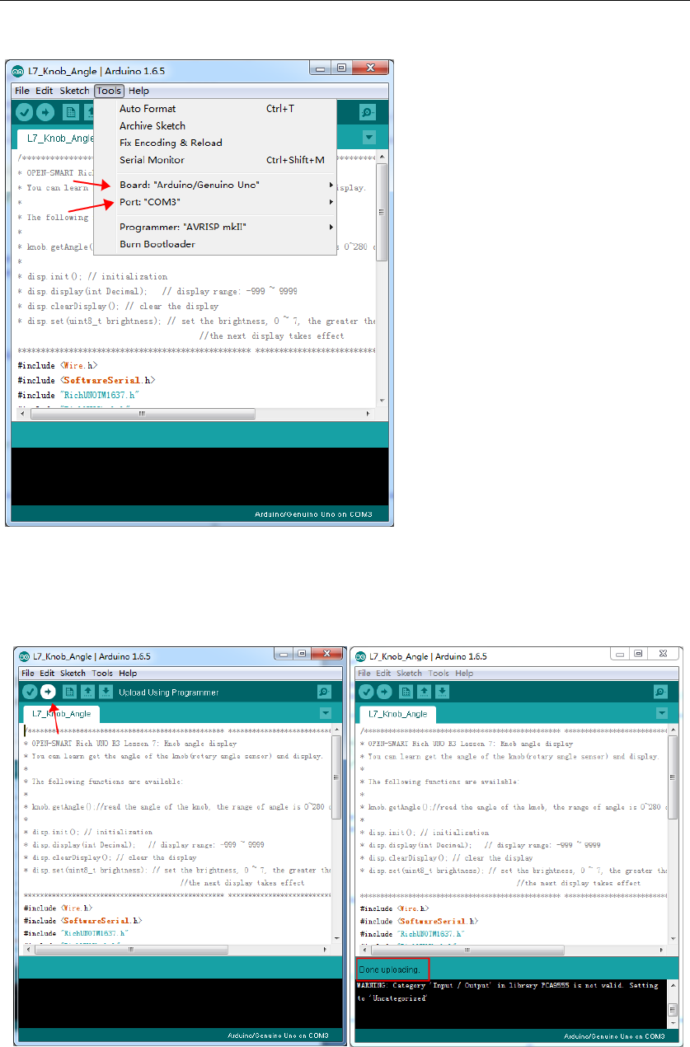The image size is (690, 1047).
Task: Select Serial Monitor entry in Tools menu
Action: pos(215,160)
